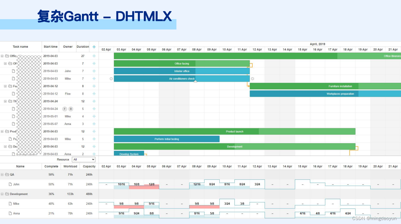
Task: Click the QA folder icon in resources
Action: 7,175
